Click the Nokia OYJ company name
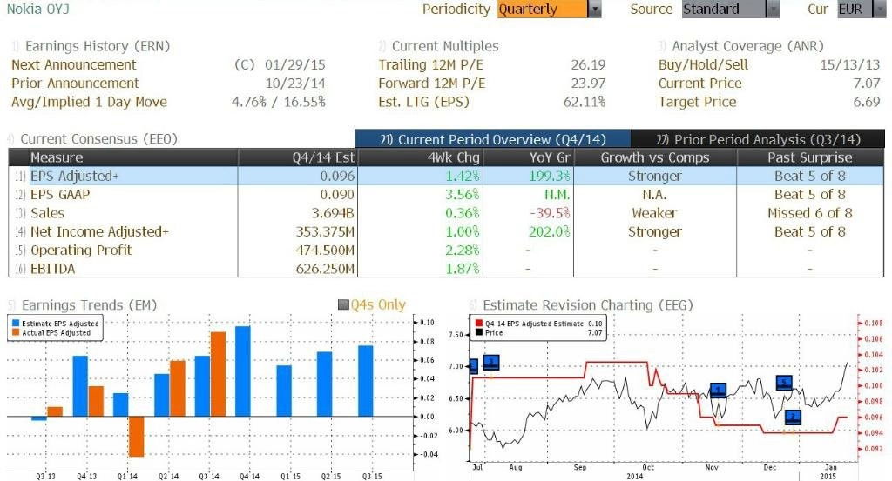 (37, 9)
